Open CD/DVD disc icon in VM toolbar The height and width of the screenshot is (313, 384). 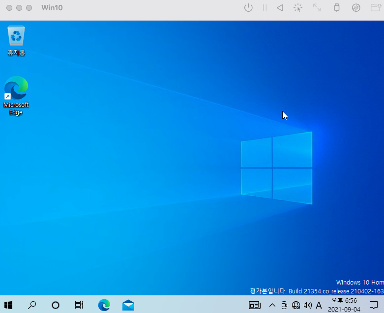(356, 8)
